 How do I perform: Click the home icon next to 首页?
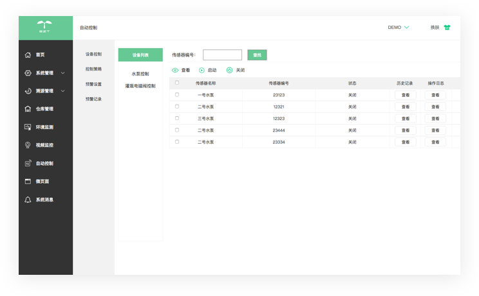coord(28,55)
